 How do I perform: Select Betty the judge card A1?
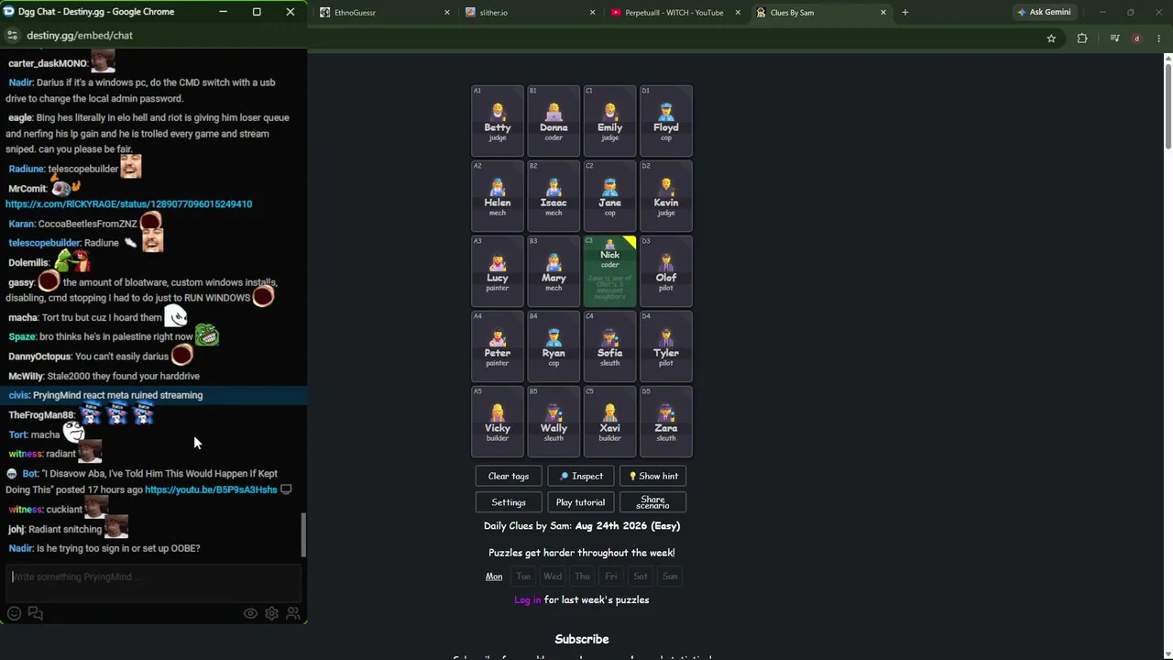coord(498,120)
